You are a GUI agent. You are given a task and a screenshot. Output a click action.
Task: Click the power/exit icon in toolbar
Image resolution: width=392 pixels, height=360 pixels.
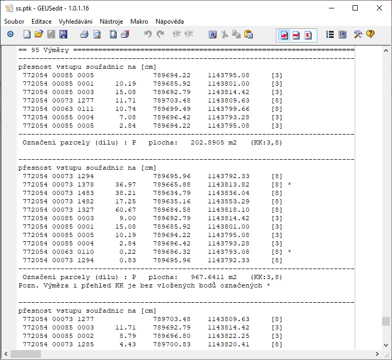coord(11,35)
